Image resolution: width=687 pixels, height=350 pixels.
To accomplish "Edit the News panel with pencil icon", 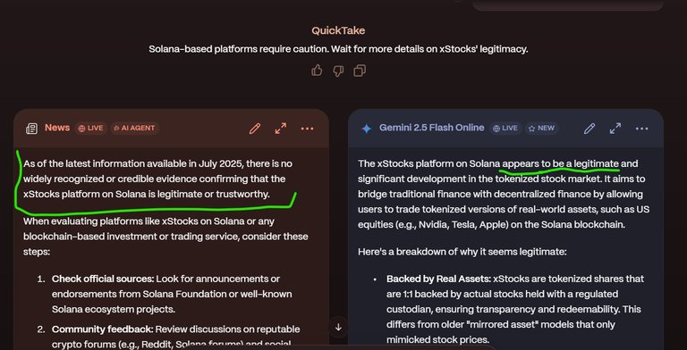I will tap(255, 129).
